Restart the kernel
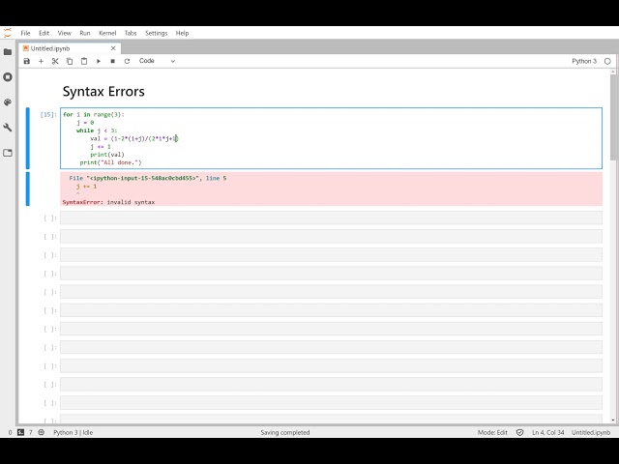 click(x=127, y=61)
